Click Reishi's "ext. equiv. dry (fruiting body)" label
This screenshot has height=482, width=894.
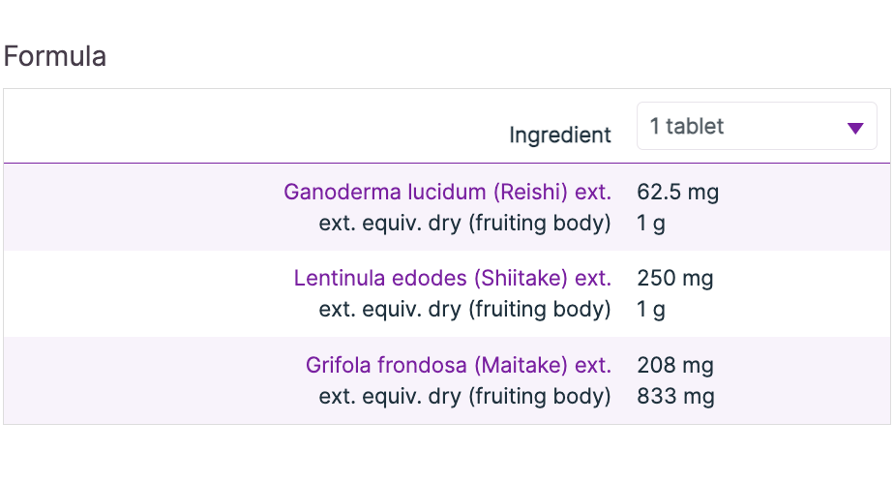pos(464,224)
